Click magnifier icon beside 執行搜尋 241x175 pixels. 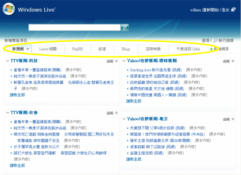pyautogui.click(x=215, y=41)
